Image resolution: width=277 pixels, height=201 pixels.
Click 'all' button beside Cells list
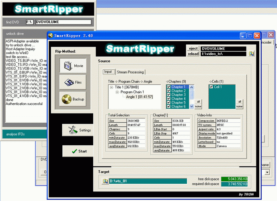[x=240, y=102]
